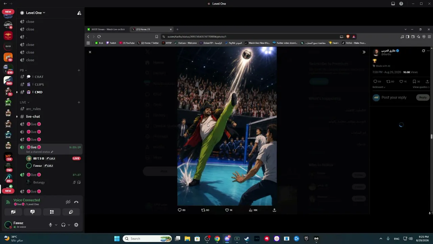
Task: Deafen audio with the headphones icon
Action: click(63, 225)
